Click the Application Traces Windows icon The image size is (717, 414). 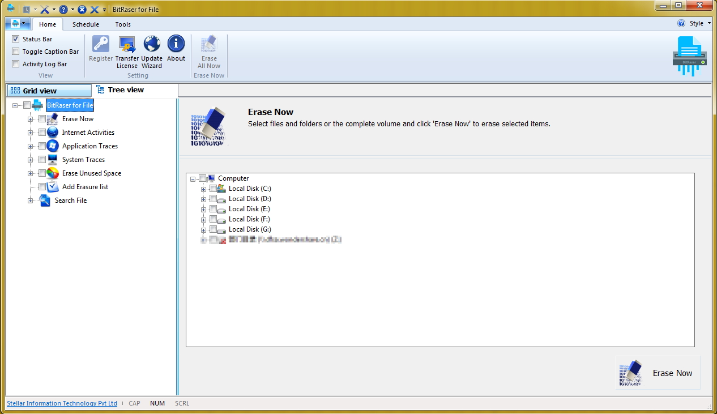(x=53, y=146)
